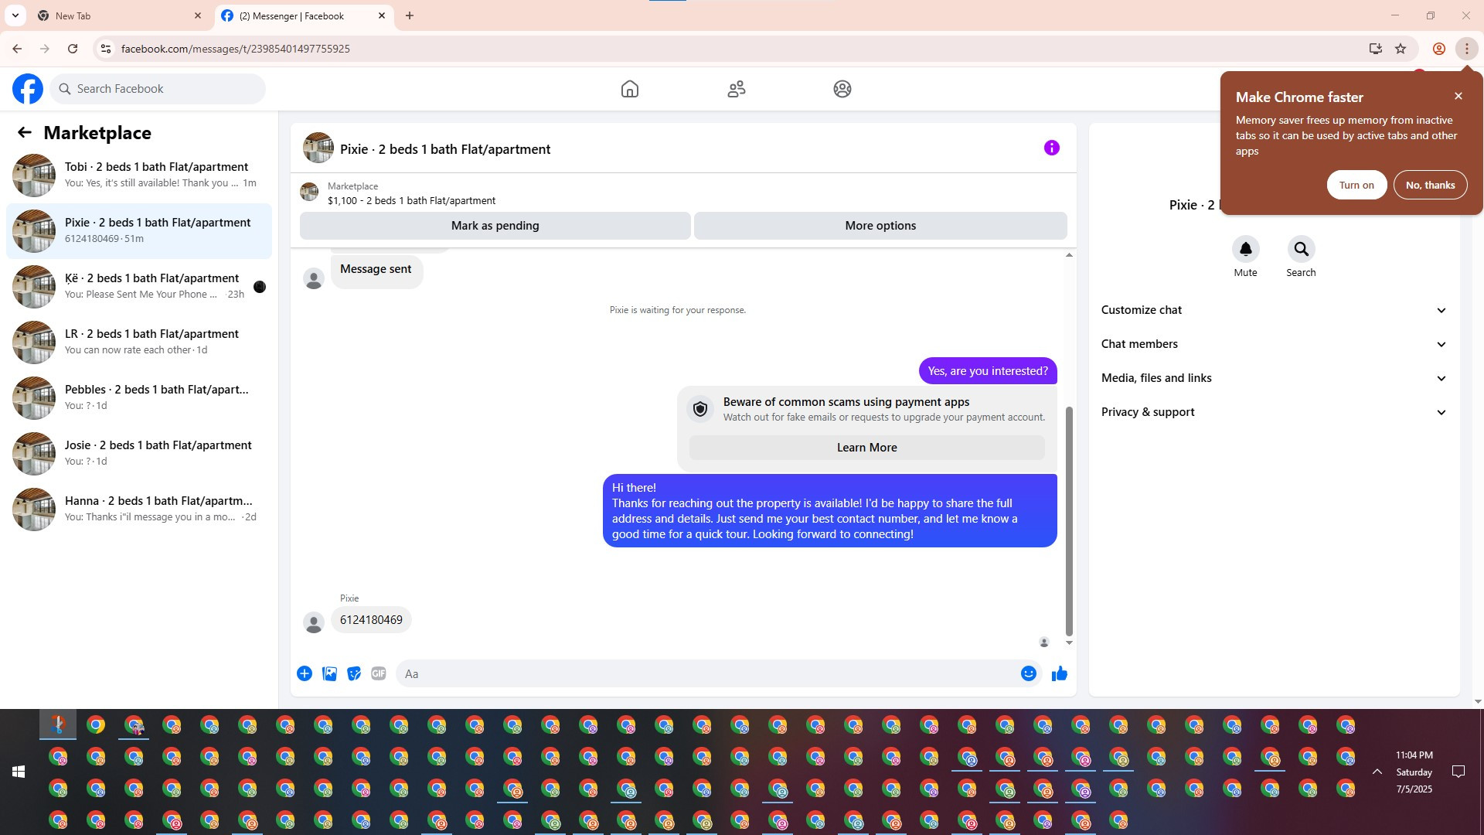Click Mark as pending button
Screen dimensions: 1484x835
coord(495,226)
